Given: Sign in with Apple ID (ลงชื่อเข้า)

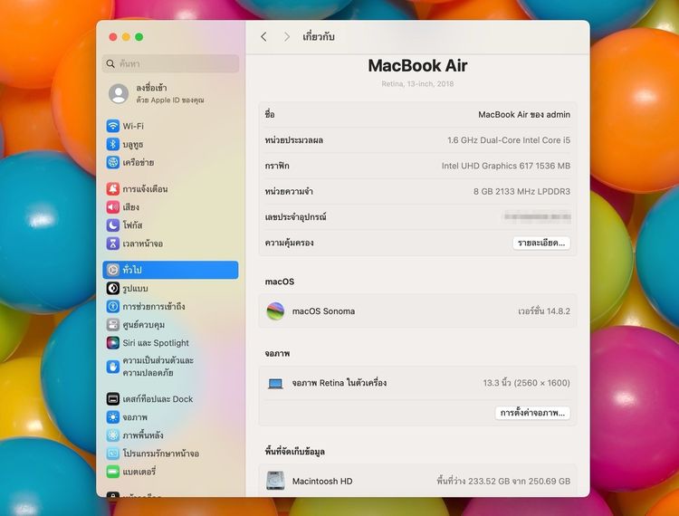Looking at the screenshot, I should pos(151,88).
